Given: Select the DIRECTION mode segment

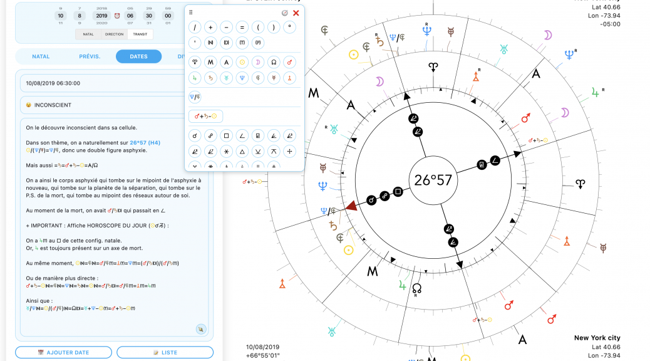Looking at the screenshot, I should (114, 34).
